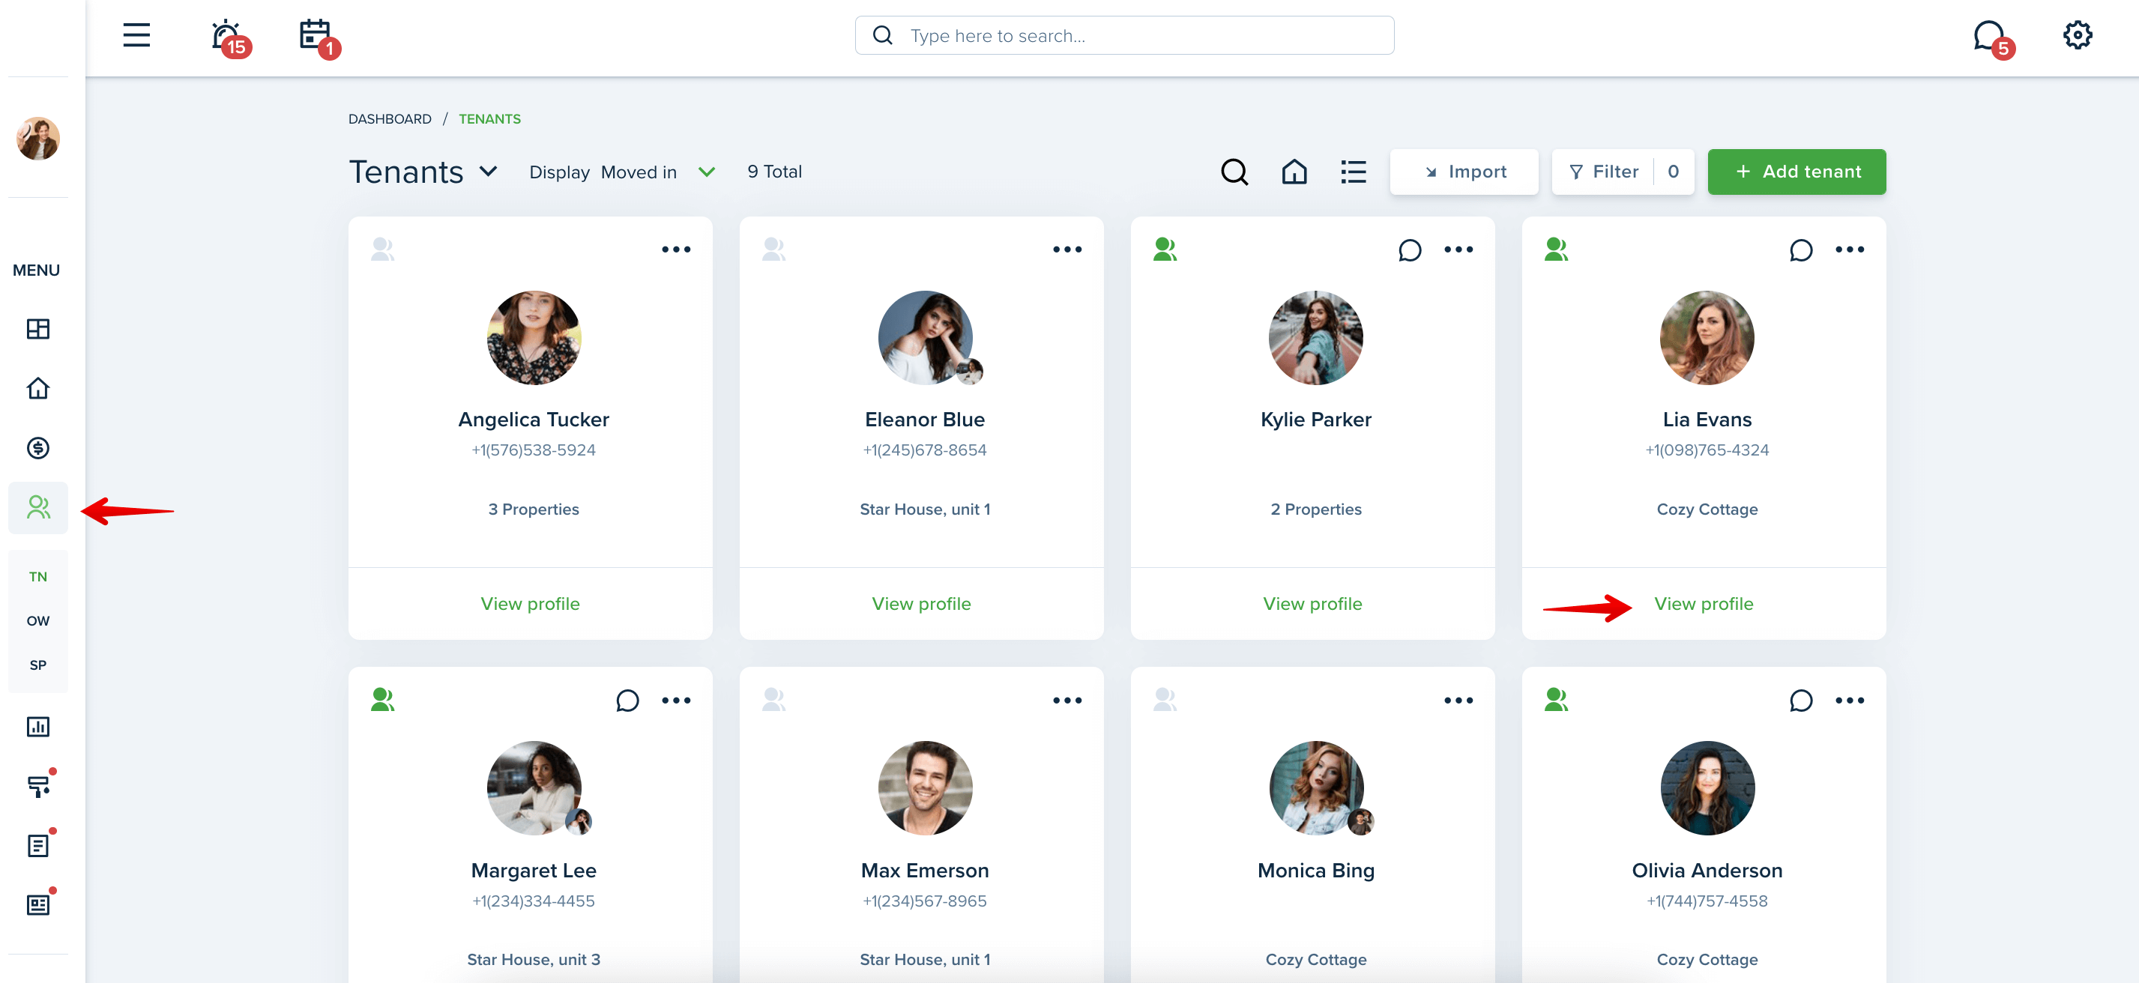Viewport: 2139px width, 983px height.
Task: Click Kylie Parker's 2 Properties text
Action: pos(1316,509)
